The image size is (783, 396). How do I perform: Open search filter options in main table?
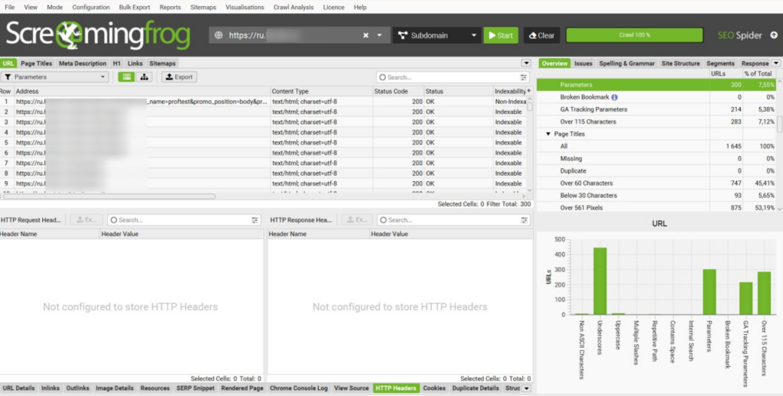523,77
